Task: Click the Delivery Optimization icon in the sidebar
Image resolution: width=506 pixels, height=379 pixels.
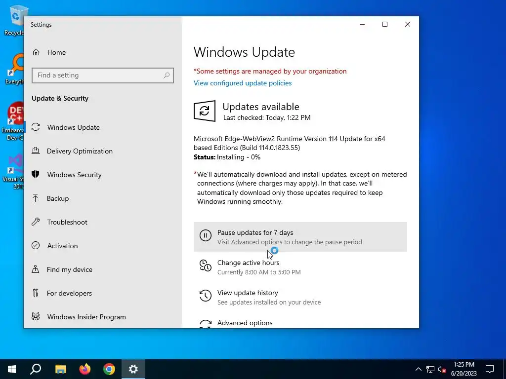Action: coord(36,151)
